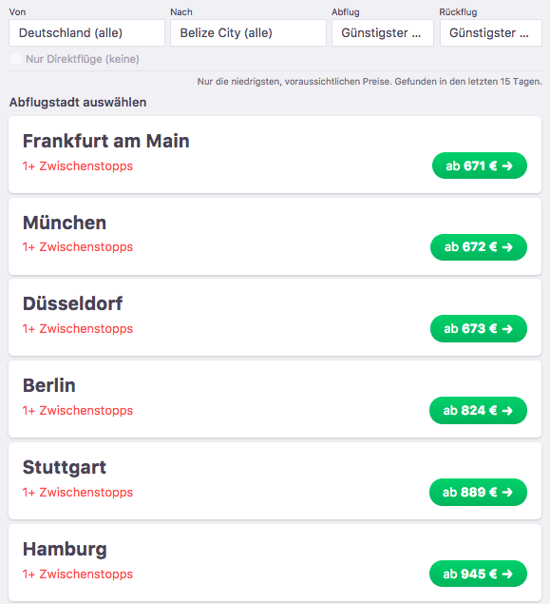The width and height of the screenshot is (550, 604).
Task: Click the arrow icon on Hamburg price button
Action: pyautogui.click(x=507, y=574)
